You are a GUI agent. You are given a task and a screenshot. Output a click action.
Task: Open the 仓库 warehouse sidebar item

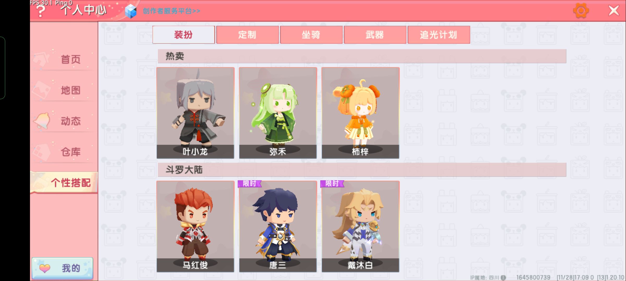[64, 152]
